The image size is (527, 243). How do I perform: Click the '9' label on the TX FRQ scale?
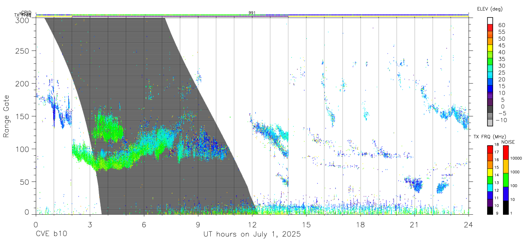tap(497, 213)
